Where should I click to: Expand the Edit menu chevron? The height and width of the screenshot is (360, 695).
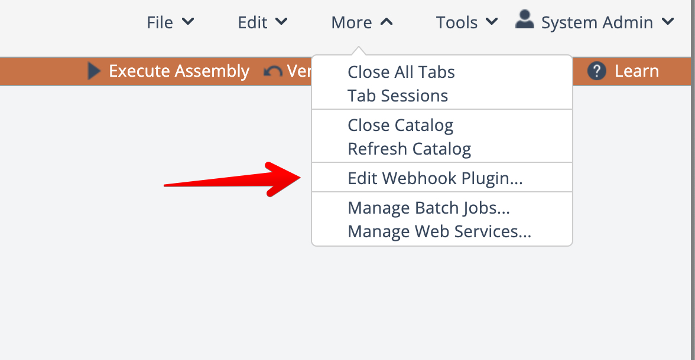(x=282, y=22)
